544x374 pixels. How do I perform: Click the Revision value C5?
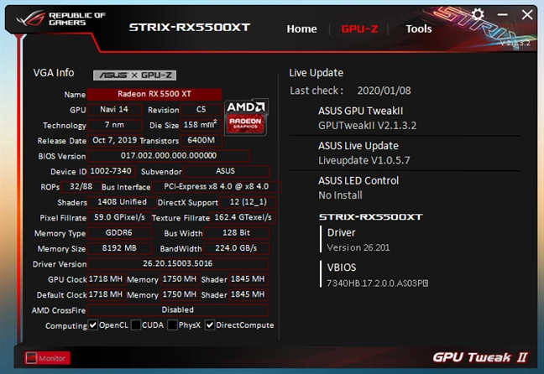coord(201,110)
